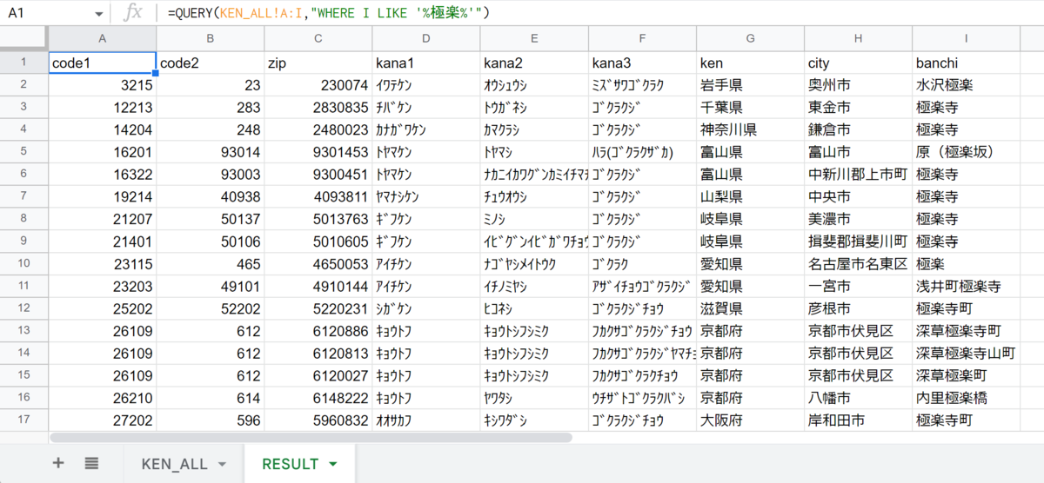
Task: Click cell with zip 4650053
Action: pyautogui.click(x=318, y=263)
